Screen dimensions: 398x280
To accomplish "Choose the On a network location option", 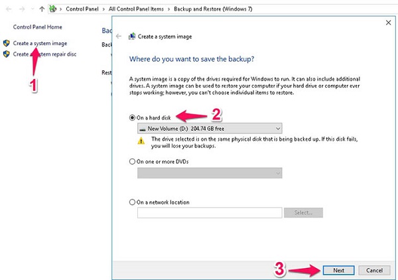I will click(133, 202).
